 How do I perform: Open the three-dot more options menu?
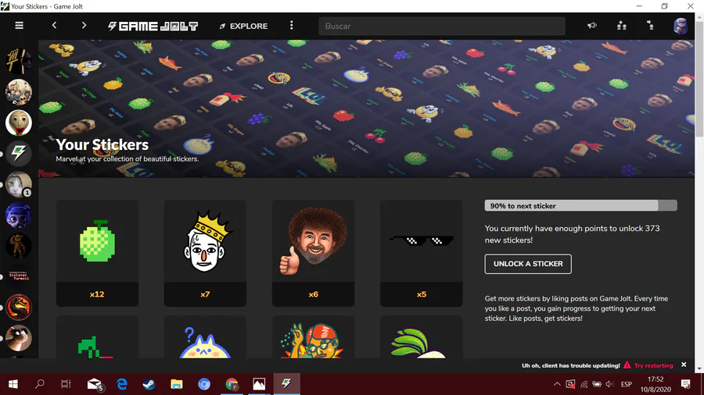pos(292,26)
